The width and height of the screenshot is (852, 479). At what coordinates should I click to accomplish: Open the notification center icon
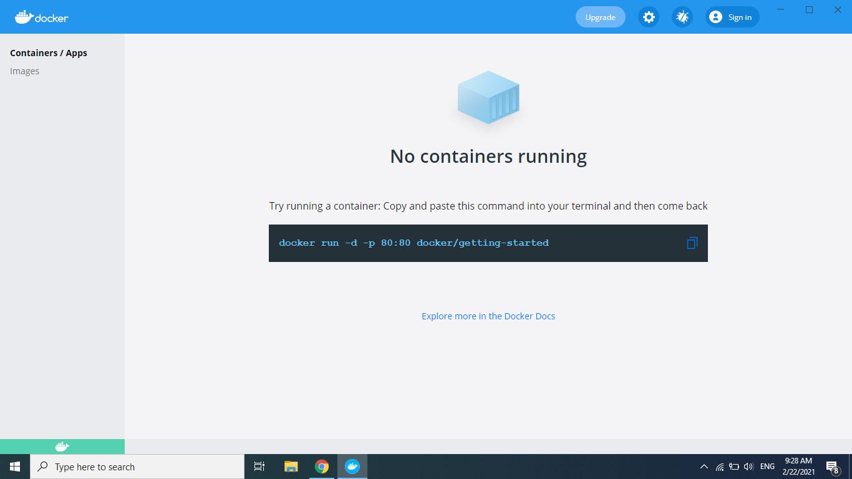click(832, 467)
